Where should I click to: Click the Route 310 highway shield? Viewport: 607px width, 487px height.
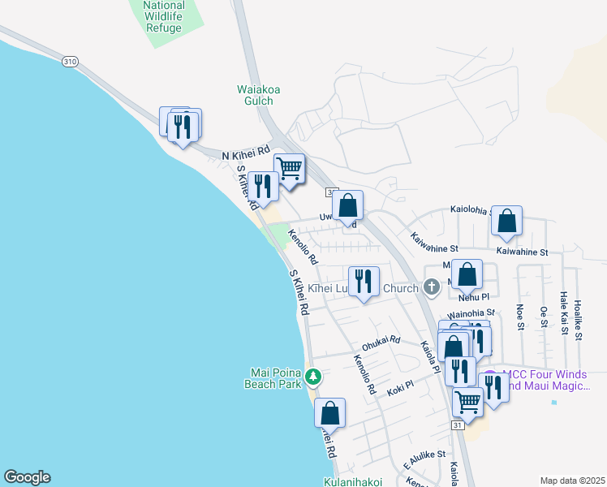click(x=70, y=62)
